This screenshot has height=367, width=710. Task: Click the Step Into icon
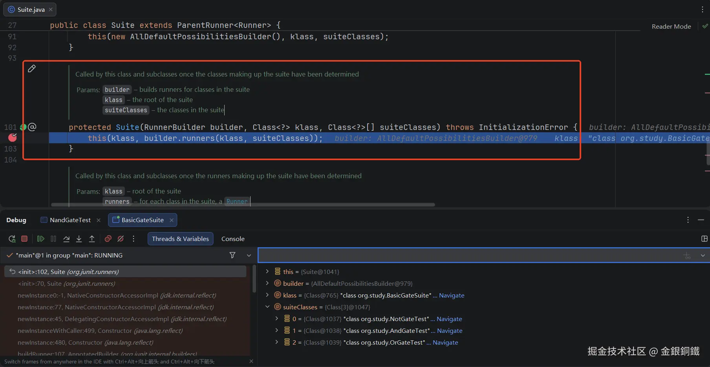point(79,239)
